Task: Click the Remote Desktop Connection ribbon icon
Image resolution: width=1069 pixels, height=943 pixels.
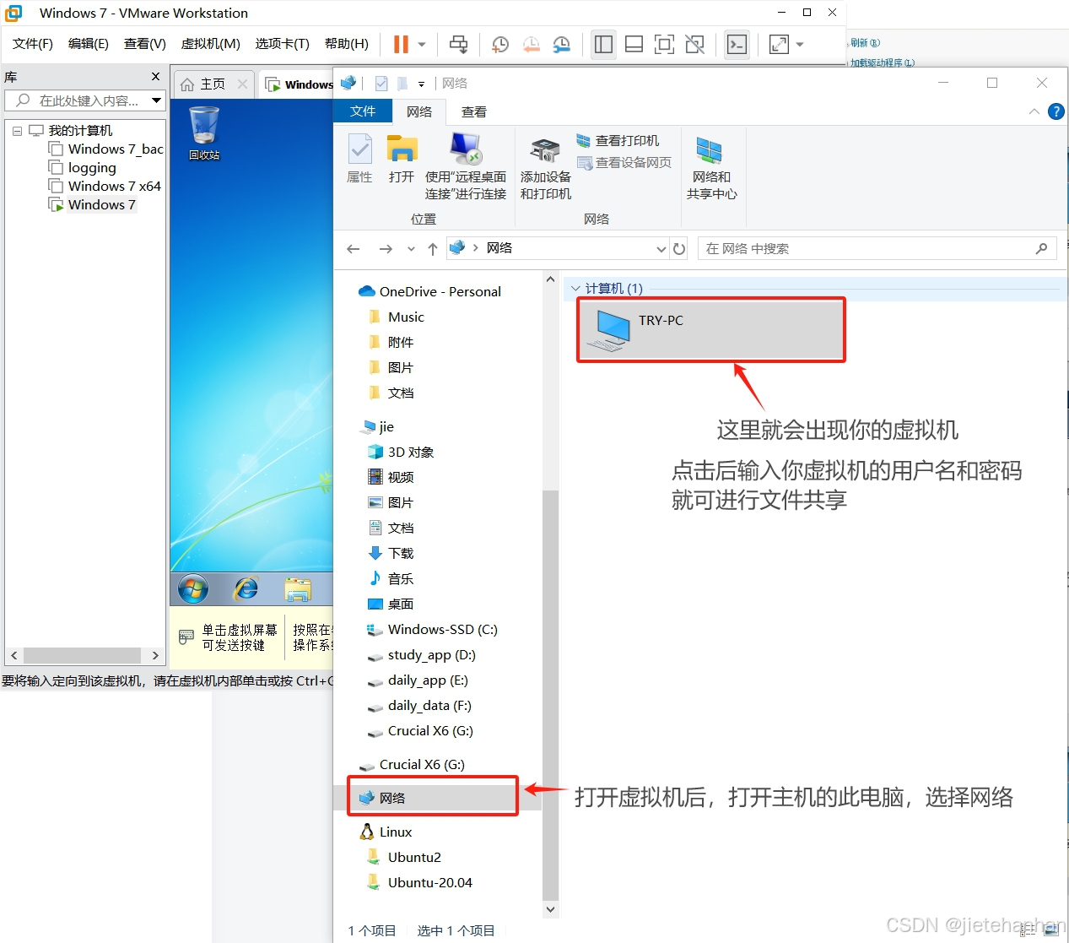Action: point(466,166)
